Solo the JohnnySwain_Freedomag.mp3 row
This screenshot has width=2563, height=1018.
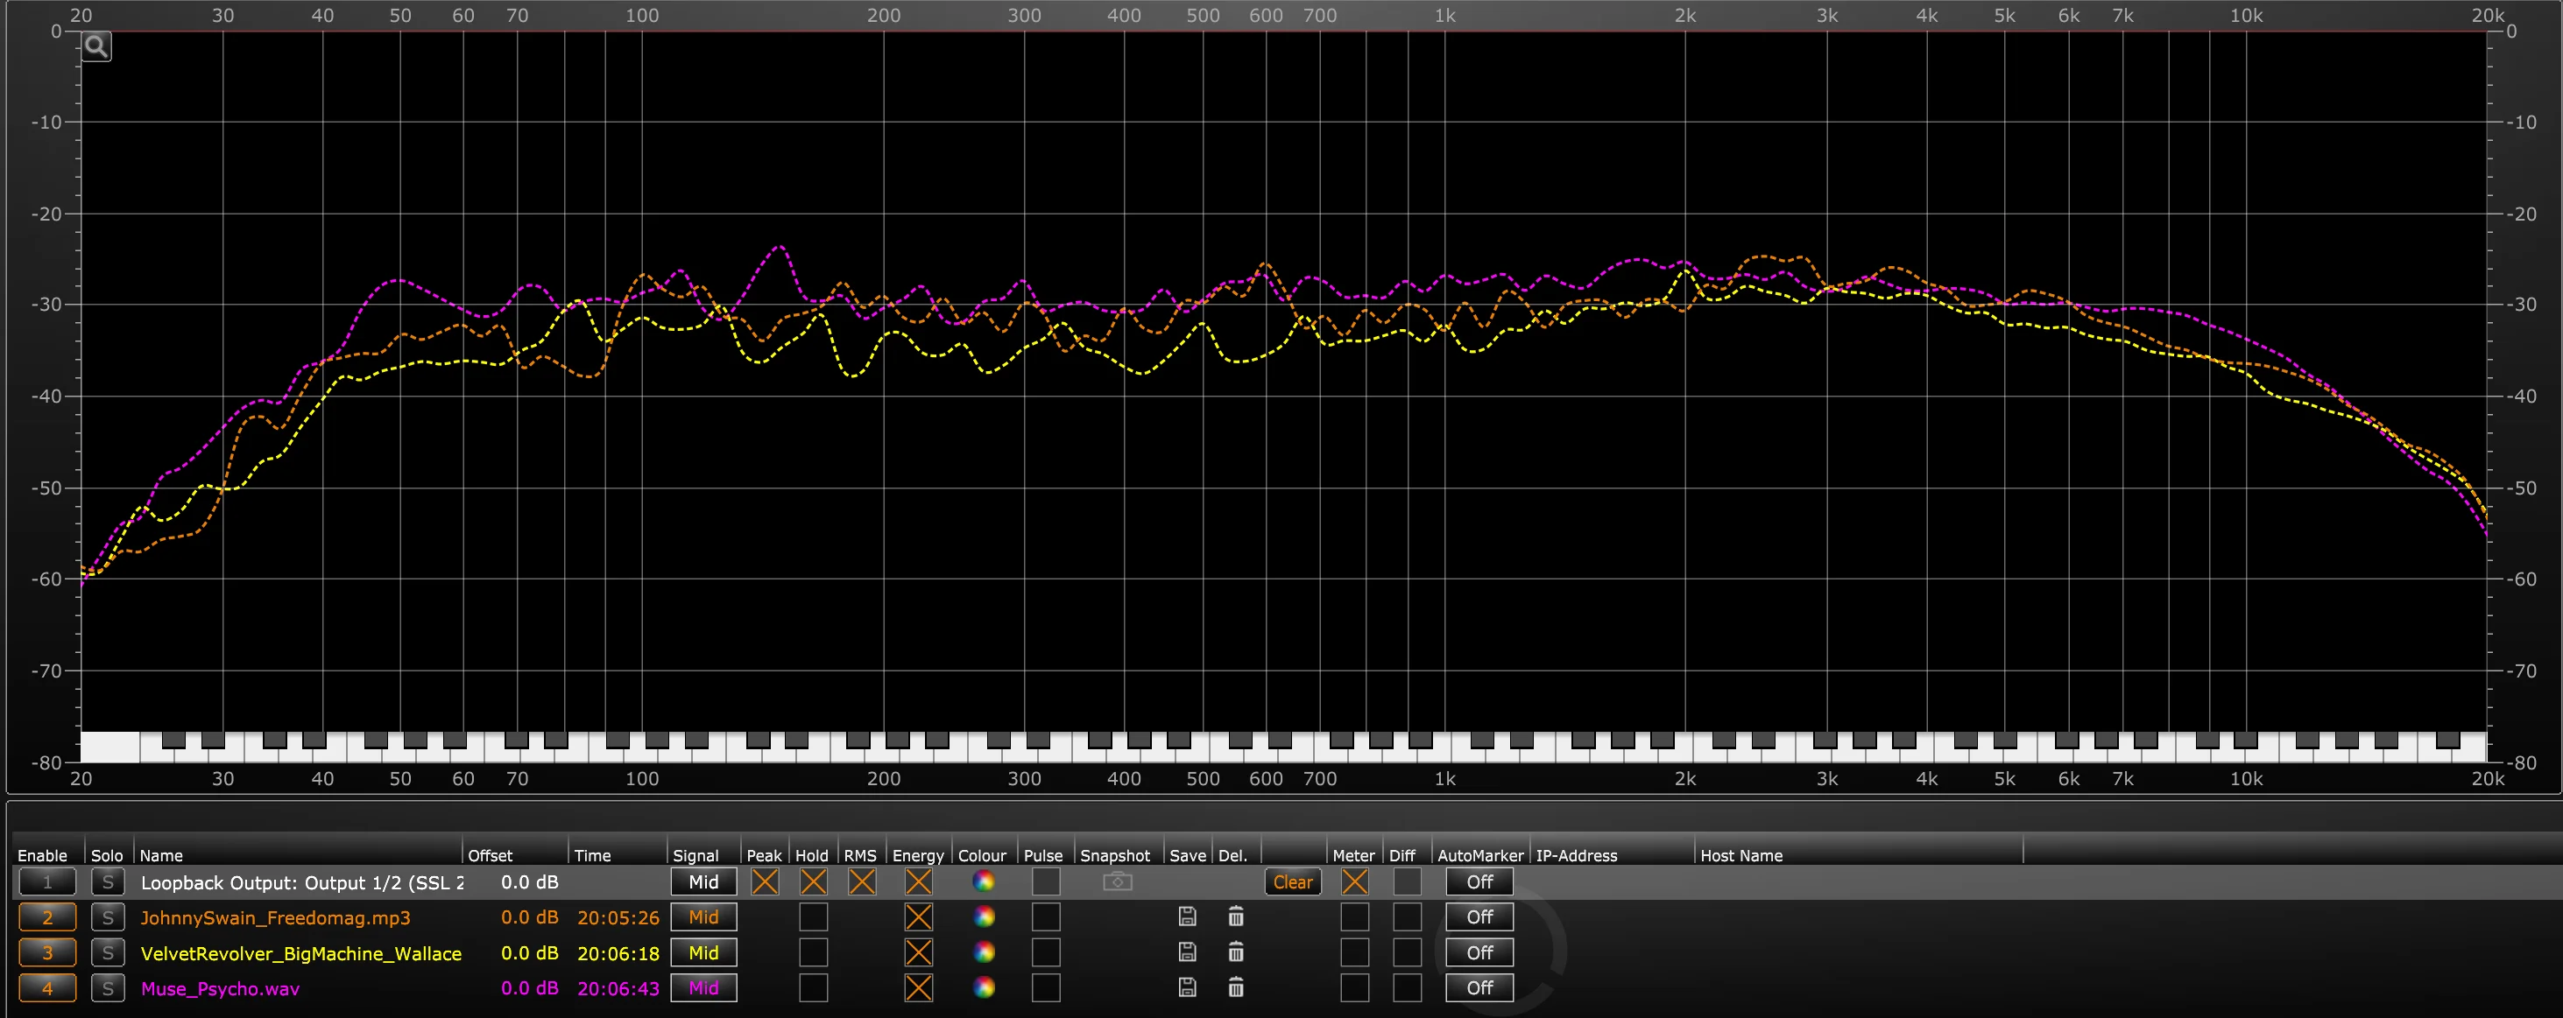tap(108, 916)
